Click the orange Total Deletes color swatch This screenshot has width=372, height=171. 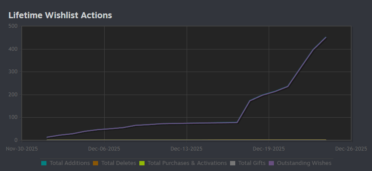tap(95, 163)
